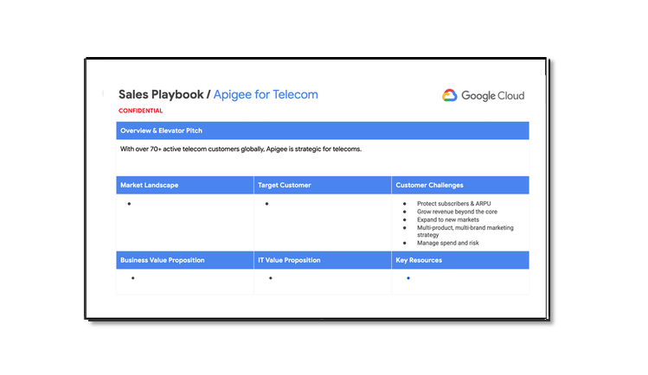This screenshot has width=648, height=375.
Task: Click 'IT Value Proposition' header cell
Action: tap(323, 260)
